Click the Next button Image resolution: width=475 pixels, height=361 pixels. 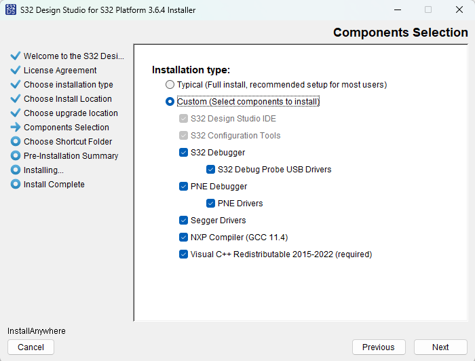tap(440, 347)
